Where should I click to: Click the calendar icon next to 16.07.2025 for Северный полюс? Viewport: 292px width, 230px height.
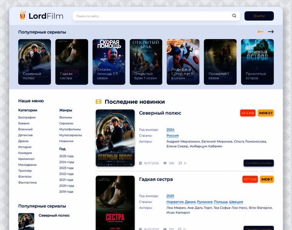point(140,163)
